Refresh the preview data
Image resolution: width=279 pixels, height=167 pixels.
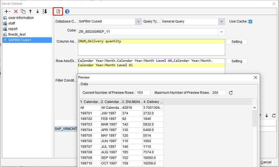(x=231, y=92)
